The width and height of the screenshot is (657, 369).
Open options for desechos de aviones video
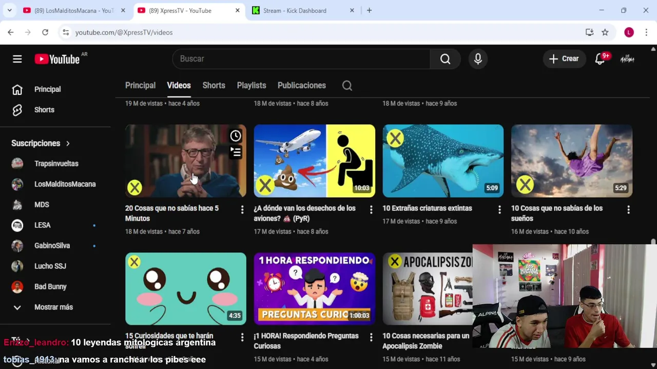coord(371,210)
